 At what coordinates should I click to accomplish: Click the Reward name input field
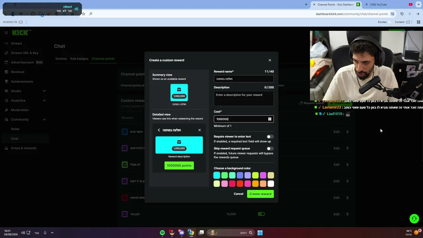244,79
